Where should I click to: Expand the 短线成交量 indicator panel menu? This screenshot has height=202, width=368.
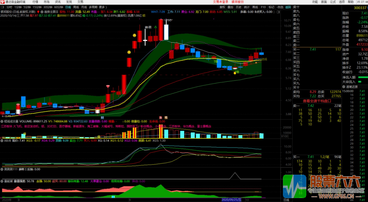pos(2,122)
